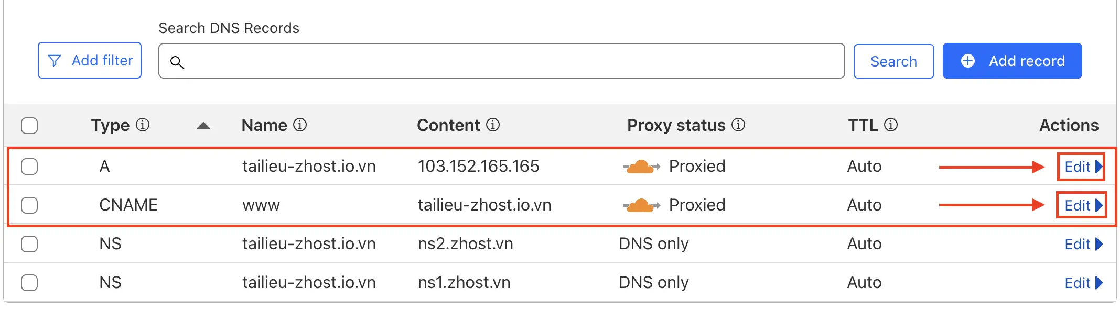The width and height of the screenshot is (1120, 310).
Task: Open Edit for the ns1.zhost.vn record
Action: point(1082,283)
